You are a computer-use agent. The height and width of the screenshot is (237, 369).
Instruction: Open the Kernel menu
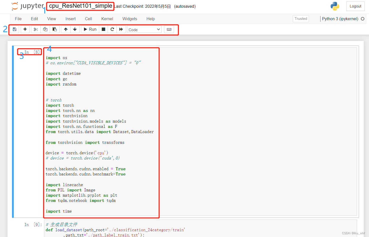click(x=107, y=19)
